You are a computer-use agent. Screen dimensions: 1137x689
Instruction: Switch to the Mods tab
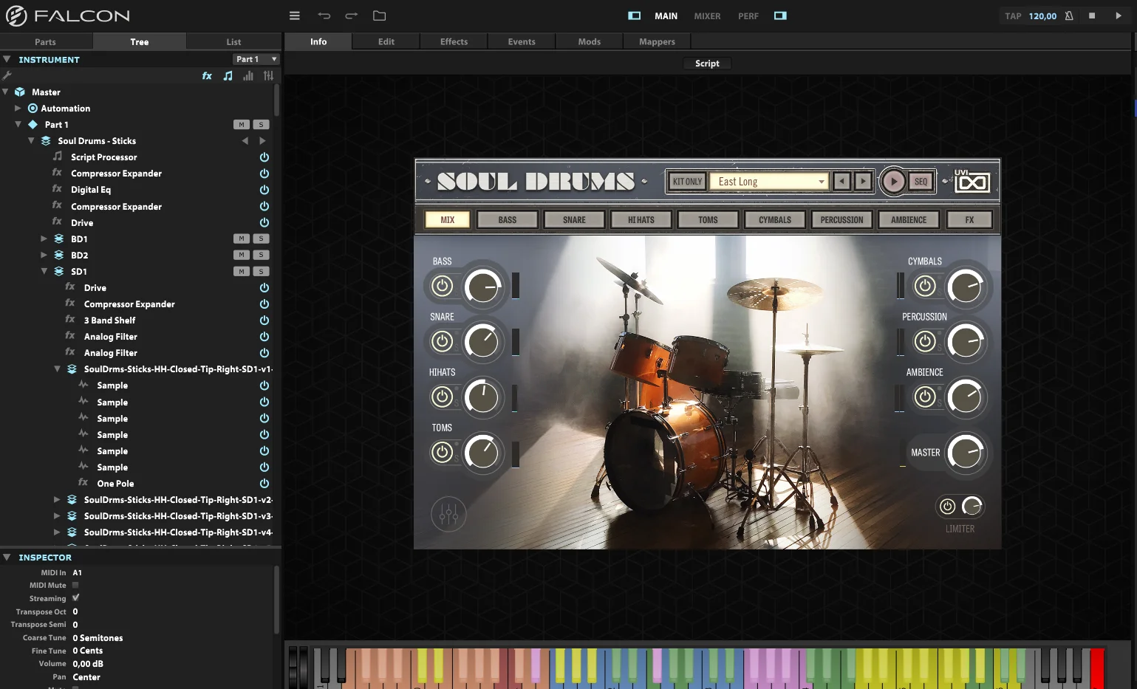pyautogui.click(x=589, y=42)
